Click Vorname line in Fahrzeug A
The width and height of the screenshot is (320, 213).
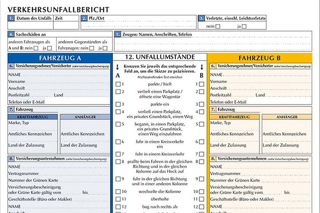(59, 81)
